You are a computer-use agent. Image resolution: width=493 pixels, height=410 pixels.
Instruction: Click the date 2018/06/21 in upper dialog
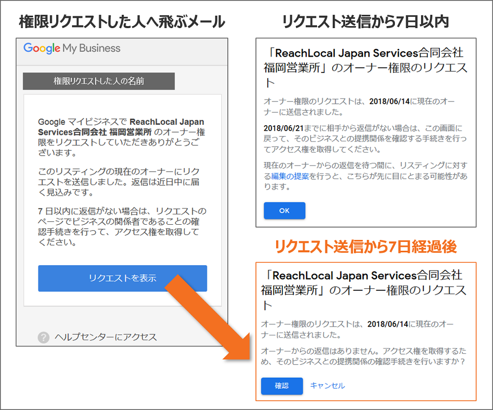point(283,128)
